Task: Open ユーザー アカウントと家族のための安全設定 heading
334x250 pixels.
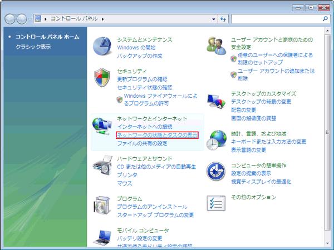Action: (272, 43)
